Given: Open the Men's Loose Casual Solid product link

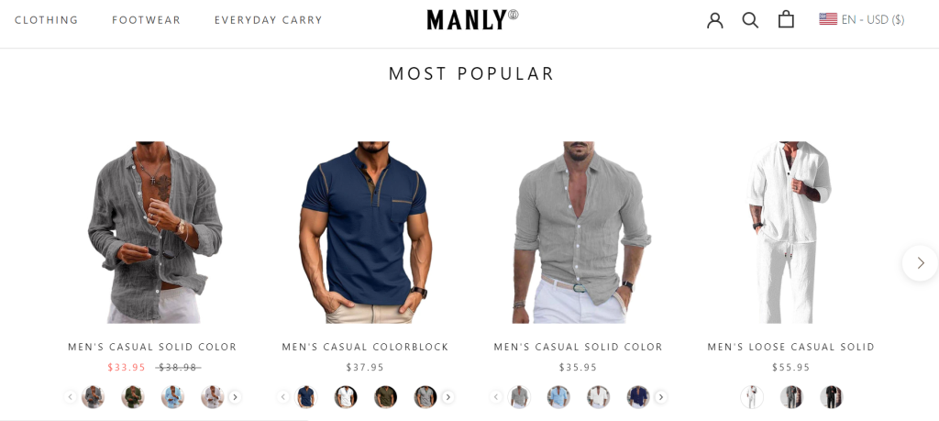Looking at the screenshot, I should click(791, 347).
